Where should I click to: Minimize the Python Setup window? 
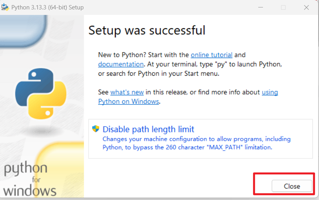coord(261,7)
